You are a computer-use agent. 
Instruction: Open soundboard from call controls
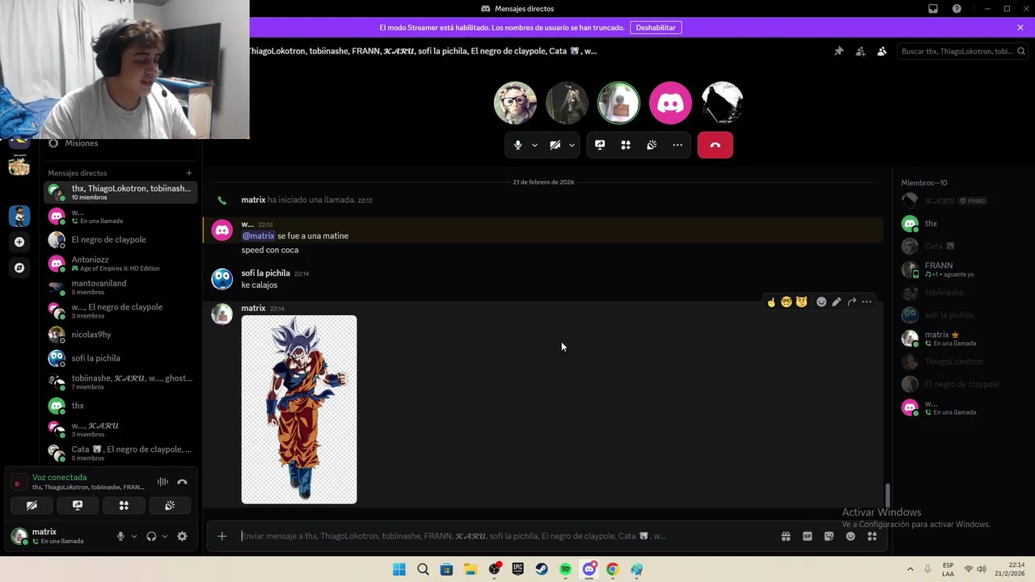click(652, 145)
